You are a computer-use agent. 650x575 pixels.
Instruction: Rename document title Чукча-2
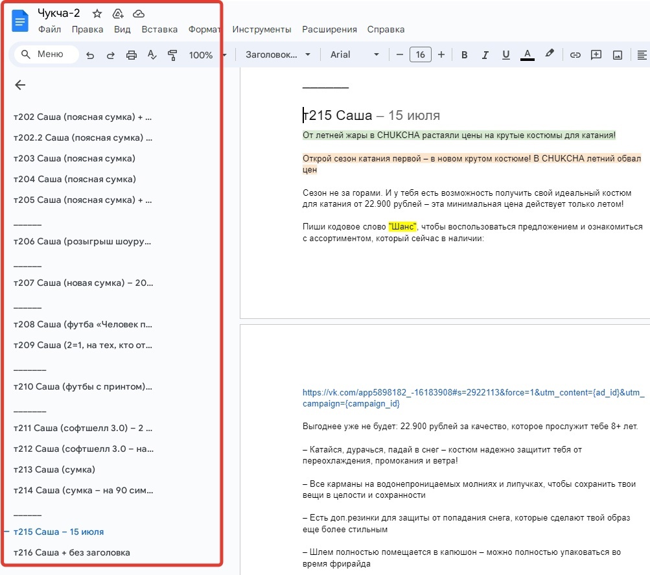pyautogui.click(x=58, y=13)
